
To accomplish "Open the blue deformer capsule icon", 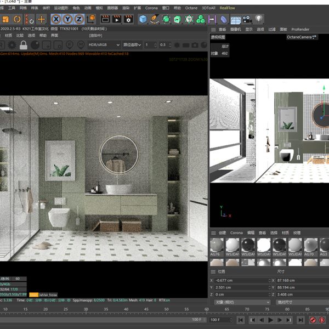I will (x=224, y=20).
